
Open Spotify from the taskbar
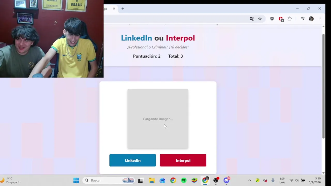184,180
